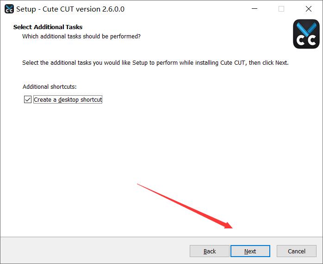Click the 'Create a desktop shortcut' label

pos(68,100)
